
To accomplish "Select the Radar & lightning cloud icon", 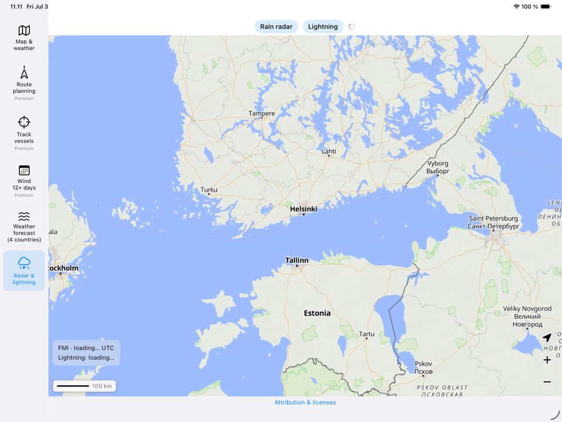I will click(x=24, y=263).
